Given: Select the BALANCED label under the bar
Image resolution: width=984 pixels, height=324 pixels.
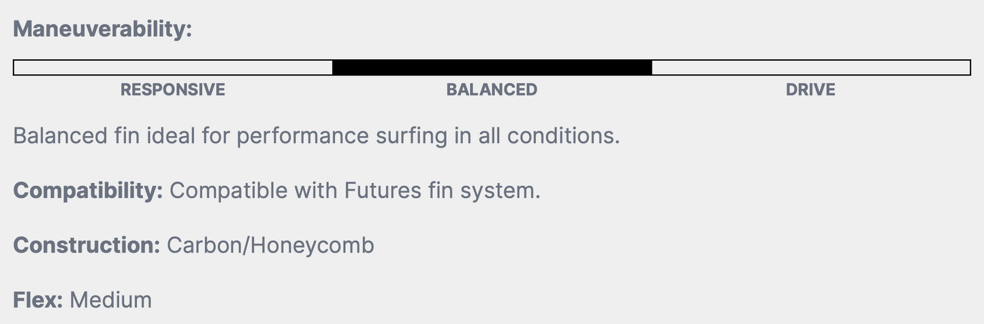Looking at the screenshot, I should click(492, 90).
